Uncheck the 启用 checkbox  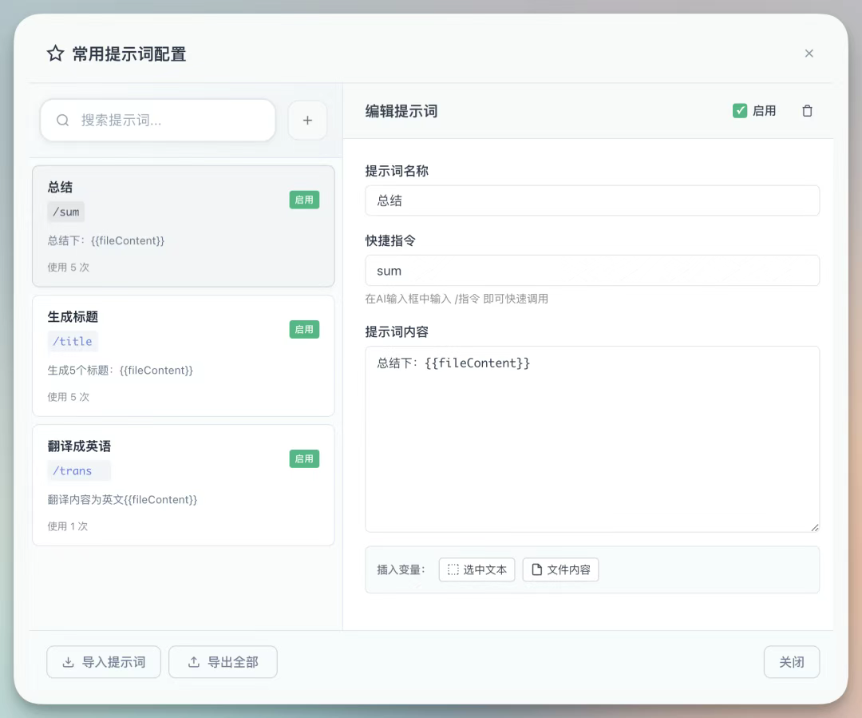click(x=740, y=111)
